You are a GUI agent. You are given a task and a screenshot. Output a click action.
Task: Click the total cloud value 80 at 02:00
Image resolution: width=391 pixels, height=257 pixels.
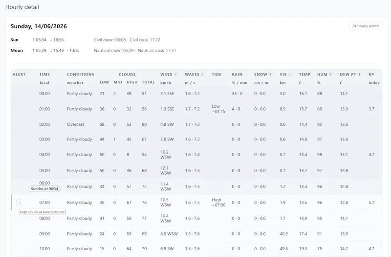pos(144,124)
